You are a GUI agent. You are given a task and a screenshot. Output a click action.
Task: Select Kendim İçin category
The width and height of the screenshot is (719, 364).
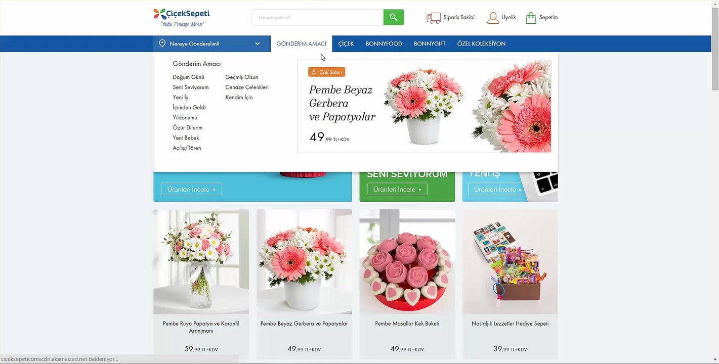(239, 98)
